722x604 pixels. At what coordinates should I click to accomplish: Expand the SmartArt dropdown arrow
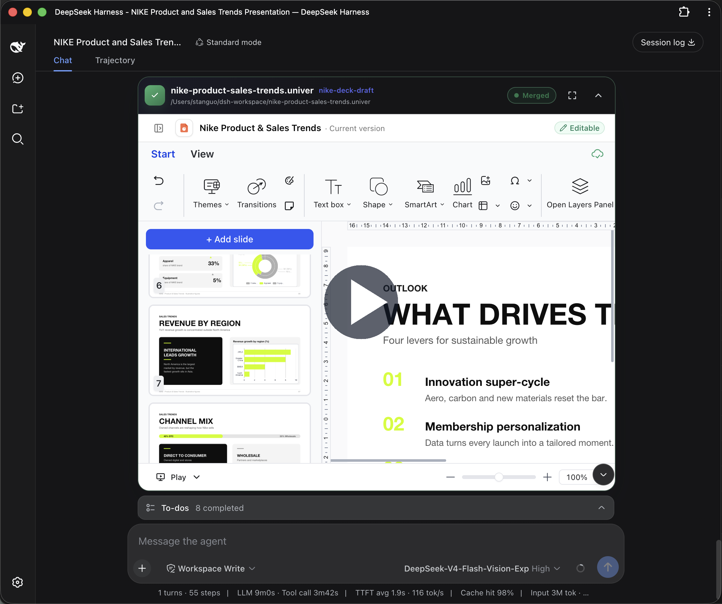[442, 204]
